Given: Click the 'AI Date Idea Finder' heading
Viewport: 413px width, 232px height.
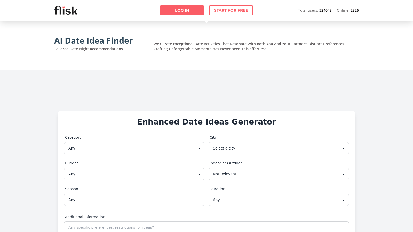Looking at the screenshot, I should click(93, 41).
